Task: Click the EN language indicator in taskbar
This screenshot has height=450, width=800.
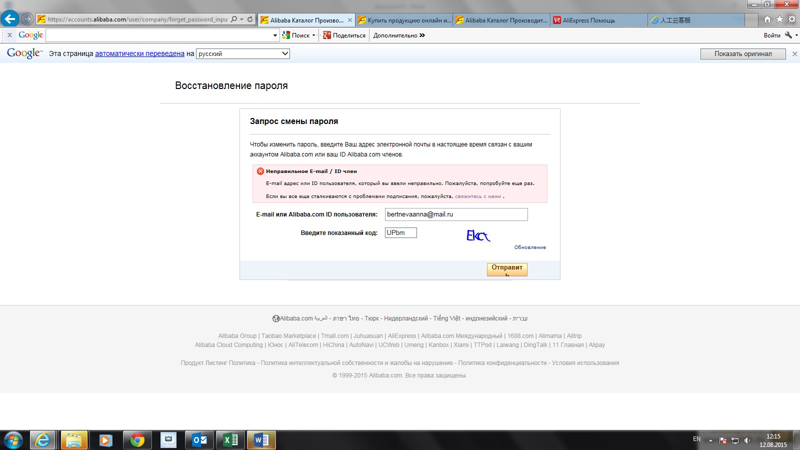Action: (696, 439)
